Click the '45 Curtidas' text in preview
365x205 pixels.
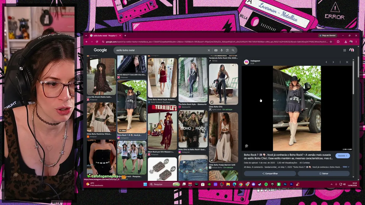pos(305,163)
